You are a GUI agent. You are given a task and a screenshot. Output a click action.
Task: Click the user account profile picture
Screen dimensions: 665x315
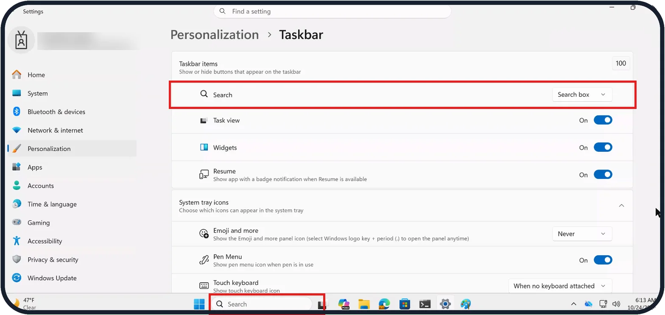21,40
